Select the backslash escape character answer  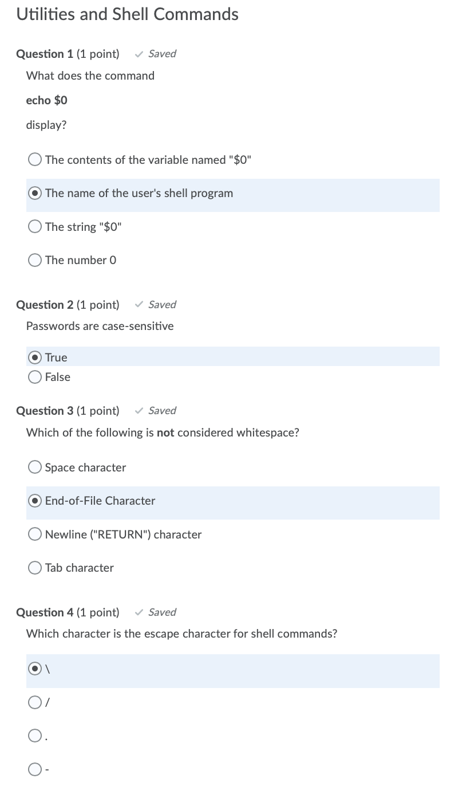pyautogui.click(x=34, y=668)
